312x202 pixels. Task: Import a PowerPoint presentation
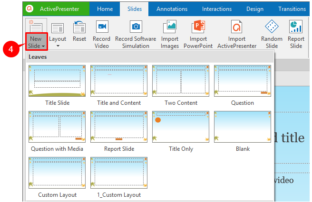[x=198, y=34]
